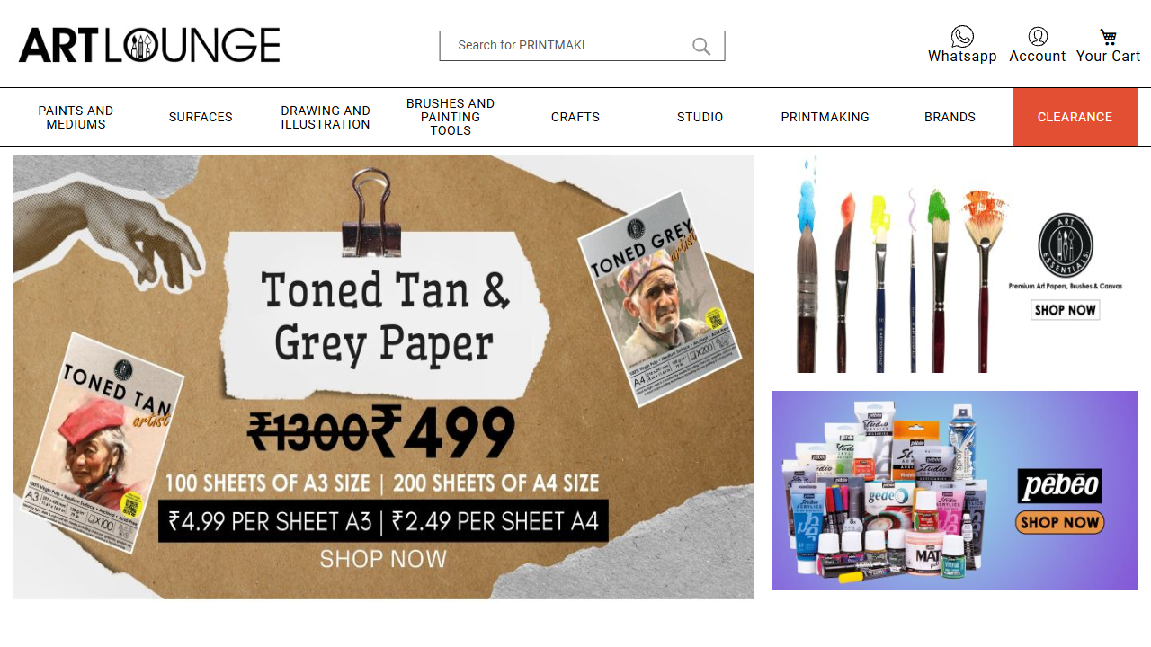Click the red Clearance button
The height and width of the screenshot is (647, 1151).
point(1075,117)
